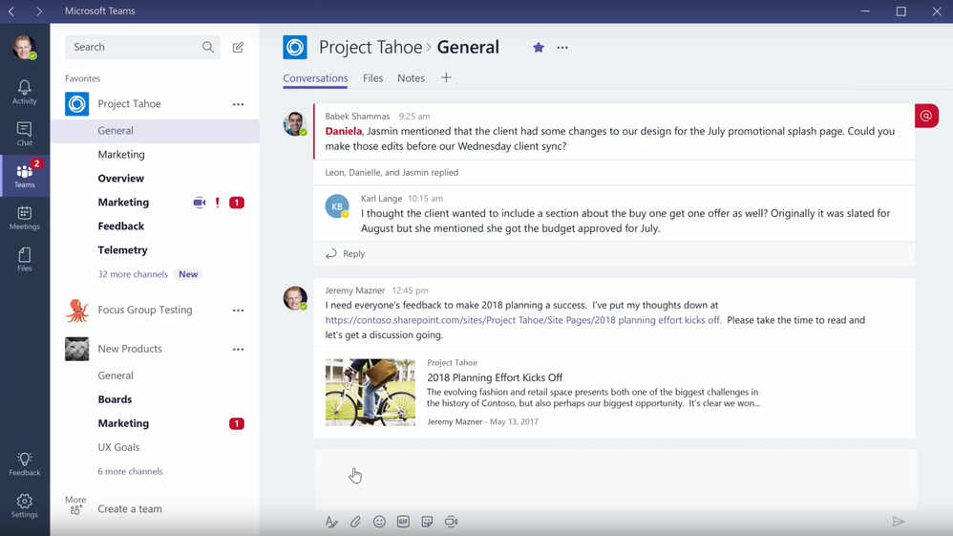Click the Project Tahoe breadcrumb in header
Image resolution: width=953 pixels, height=536 pixels.
coord(371,48)
